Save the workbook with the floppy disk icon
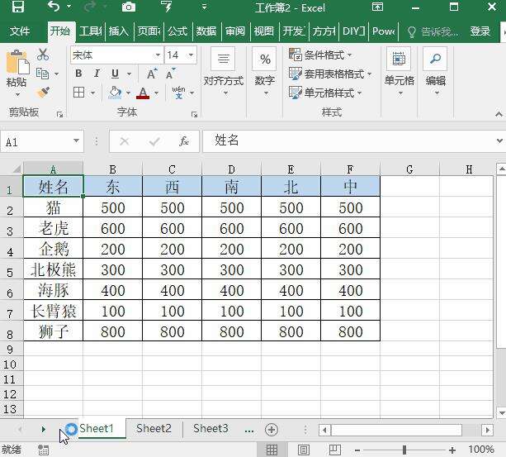 18,7
